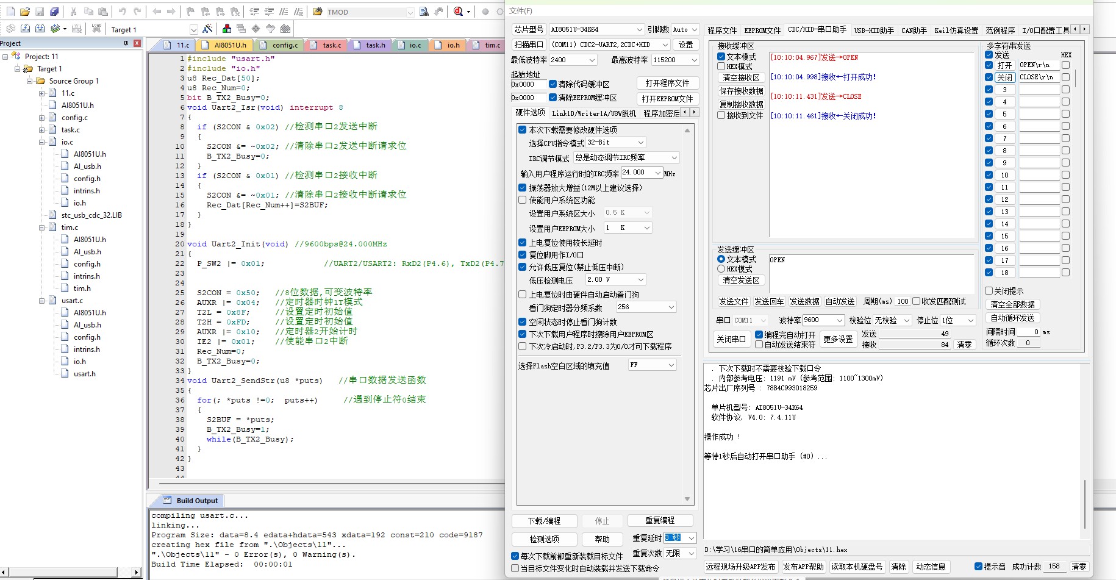
Task: Unindent selected lines icon
Action: click(269, 12)
